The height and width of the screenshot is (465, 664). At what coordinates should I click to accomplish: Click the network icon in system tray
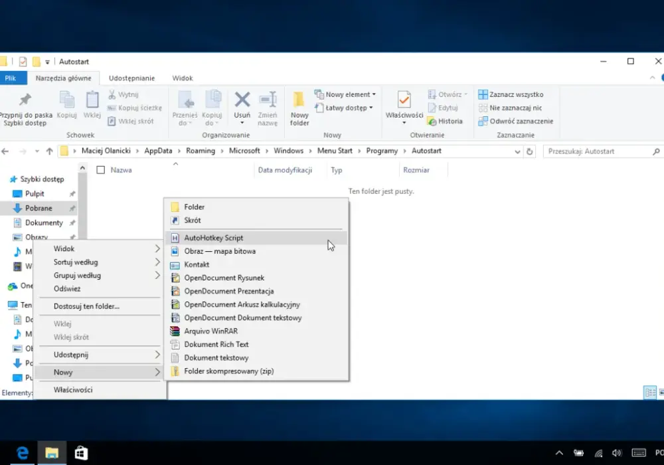(x=598, y=453)
